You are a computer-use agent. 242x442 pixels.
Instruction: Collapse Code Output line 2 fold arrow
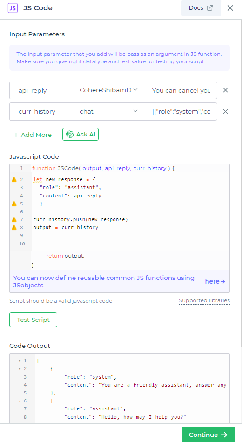(20, 369)
